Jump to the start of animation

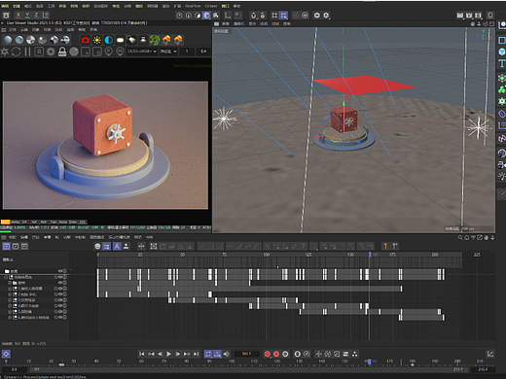tap(142, 354)
